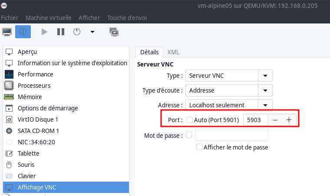This screenshot has width=330, height=196.
Task: Select the hardware details info icon
Action: [23, 32]
